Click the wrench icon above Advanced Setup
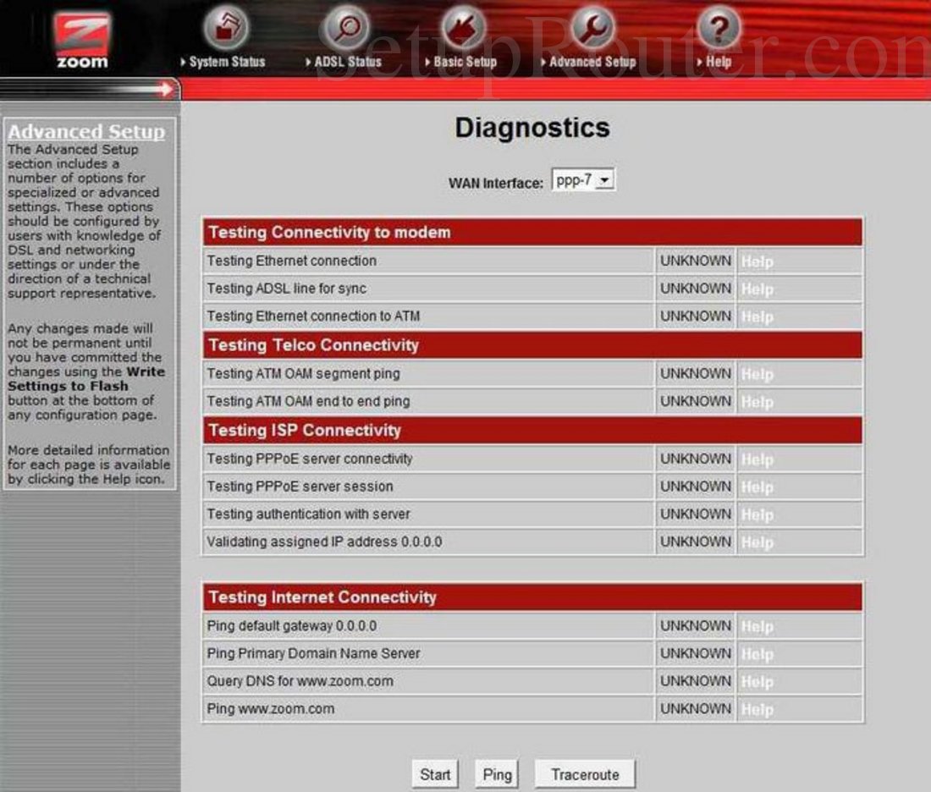931x792 pixels. coord(591,28)
